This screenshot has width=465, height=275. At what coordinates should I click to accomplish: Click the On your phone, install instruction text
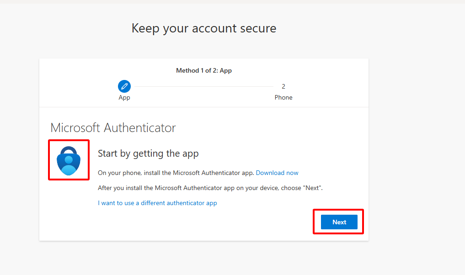(x=176, y=173)
